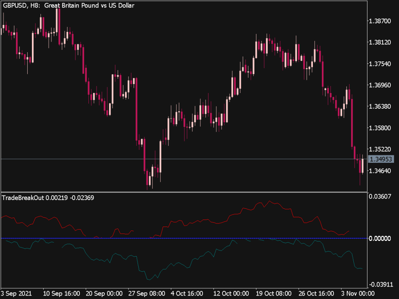Select the 20 Sep 00:00 time marker

pyautogui.click(x=104, y=293)
